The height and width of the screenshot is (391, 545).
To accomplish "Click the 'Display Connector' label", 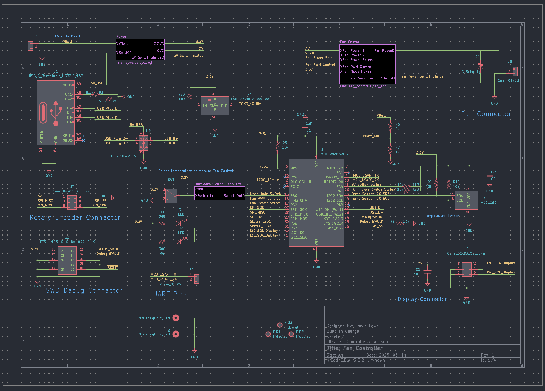I will pyautogui.click(x=422, y=299).
